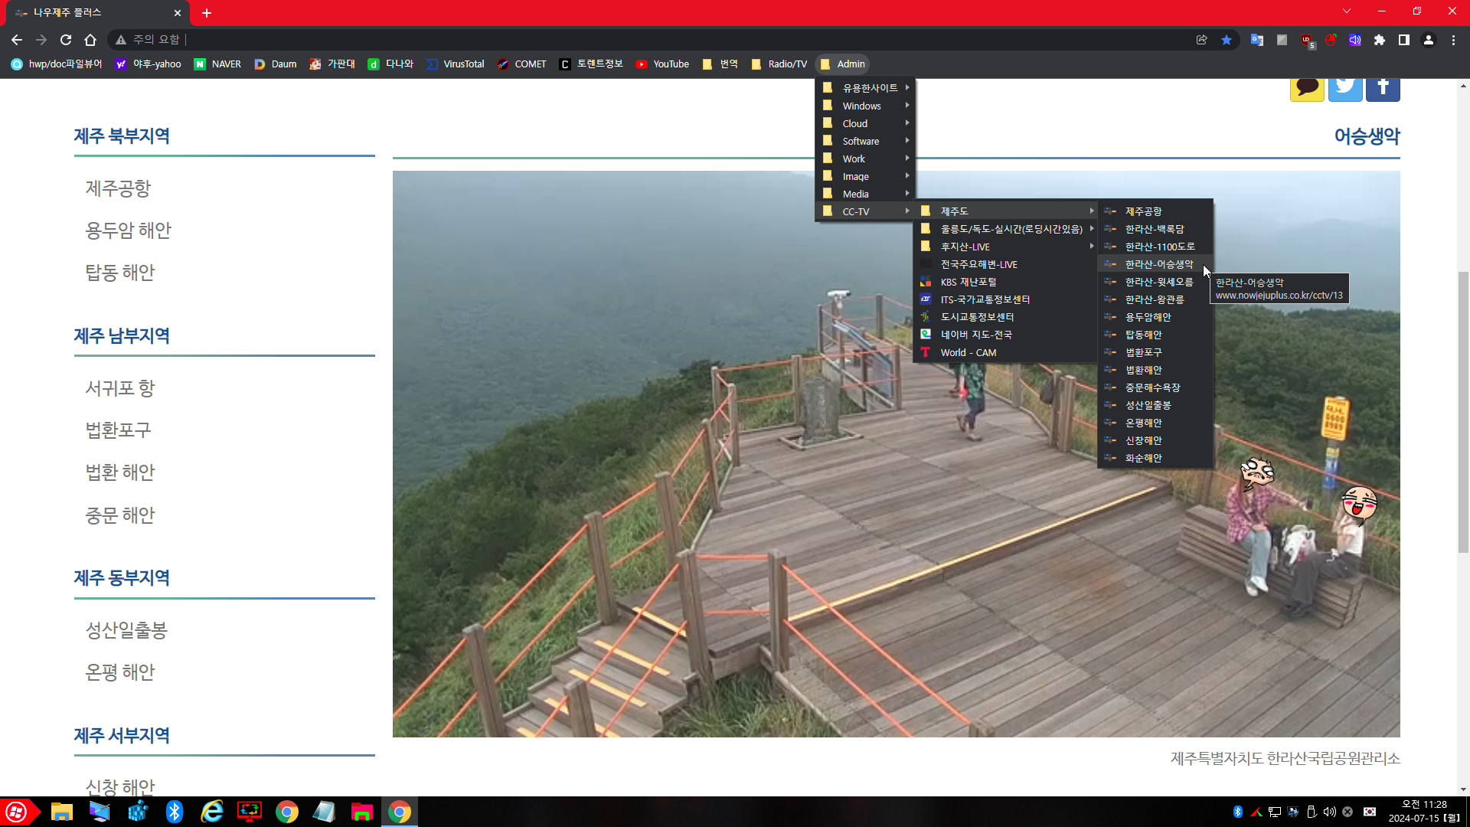Image resolution: width=1470 pixels, height=827 pixels.
Task: Open the Radio/TV bookmark folder
Action: pos(779,64)
